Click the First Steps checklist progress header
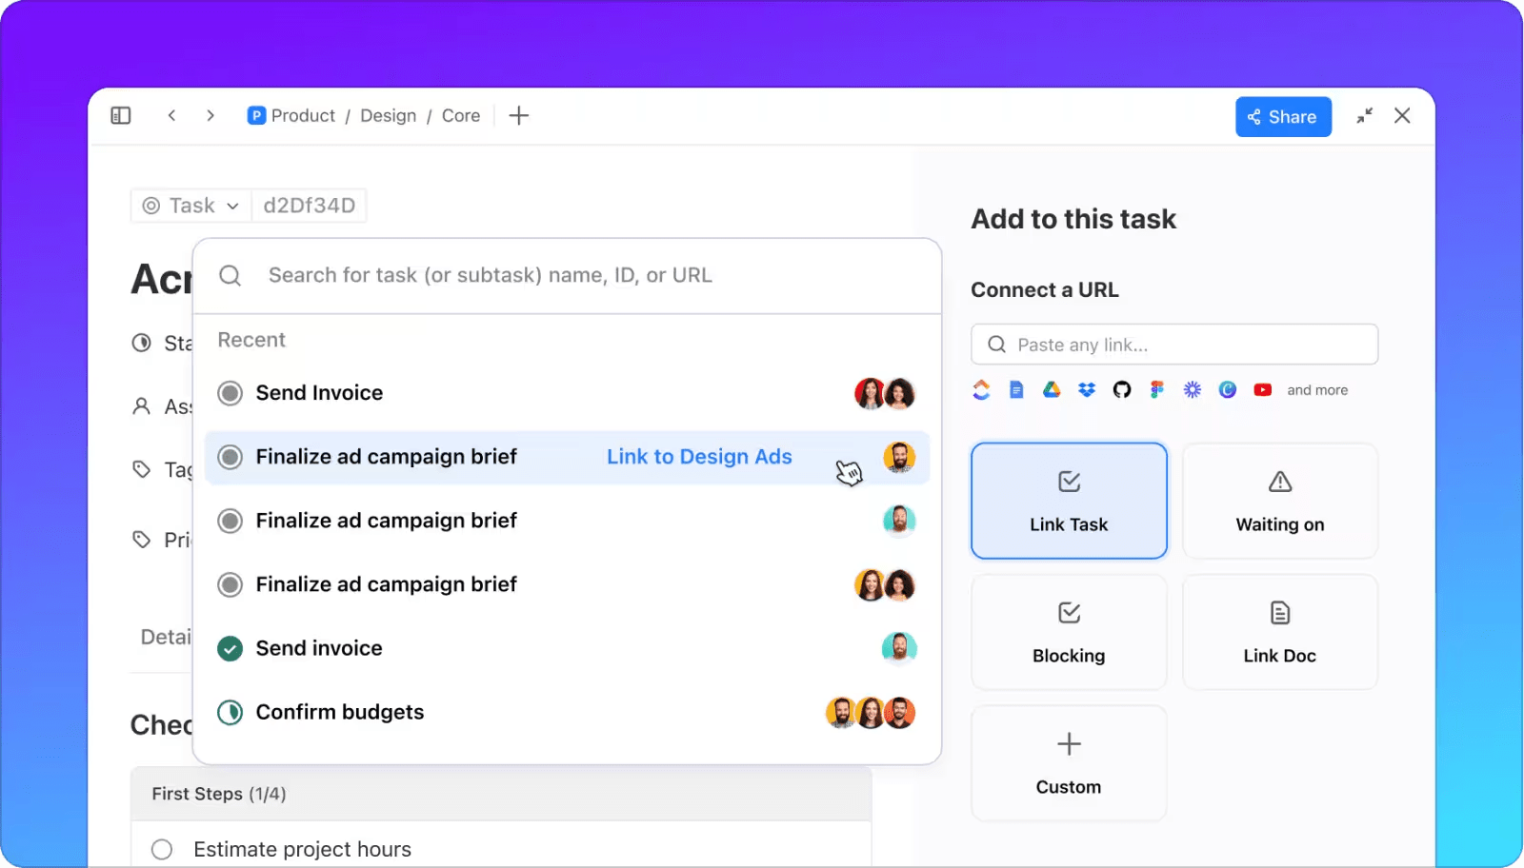1524x868 pixels. [217, 793]
